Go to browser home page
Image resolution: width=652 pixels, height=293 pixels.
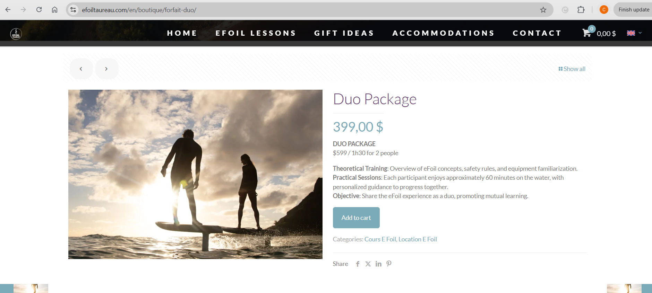(54, 10)
